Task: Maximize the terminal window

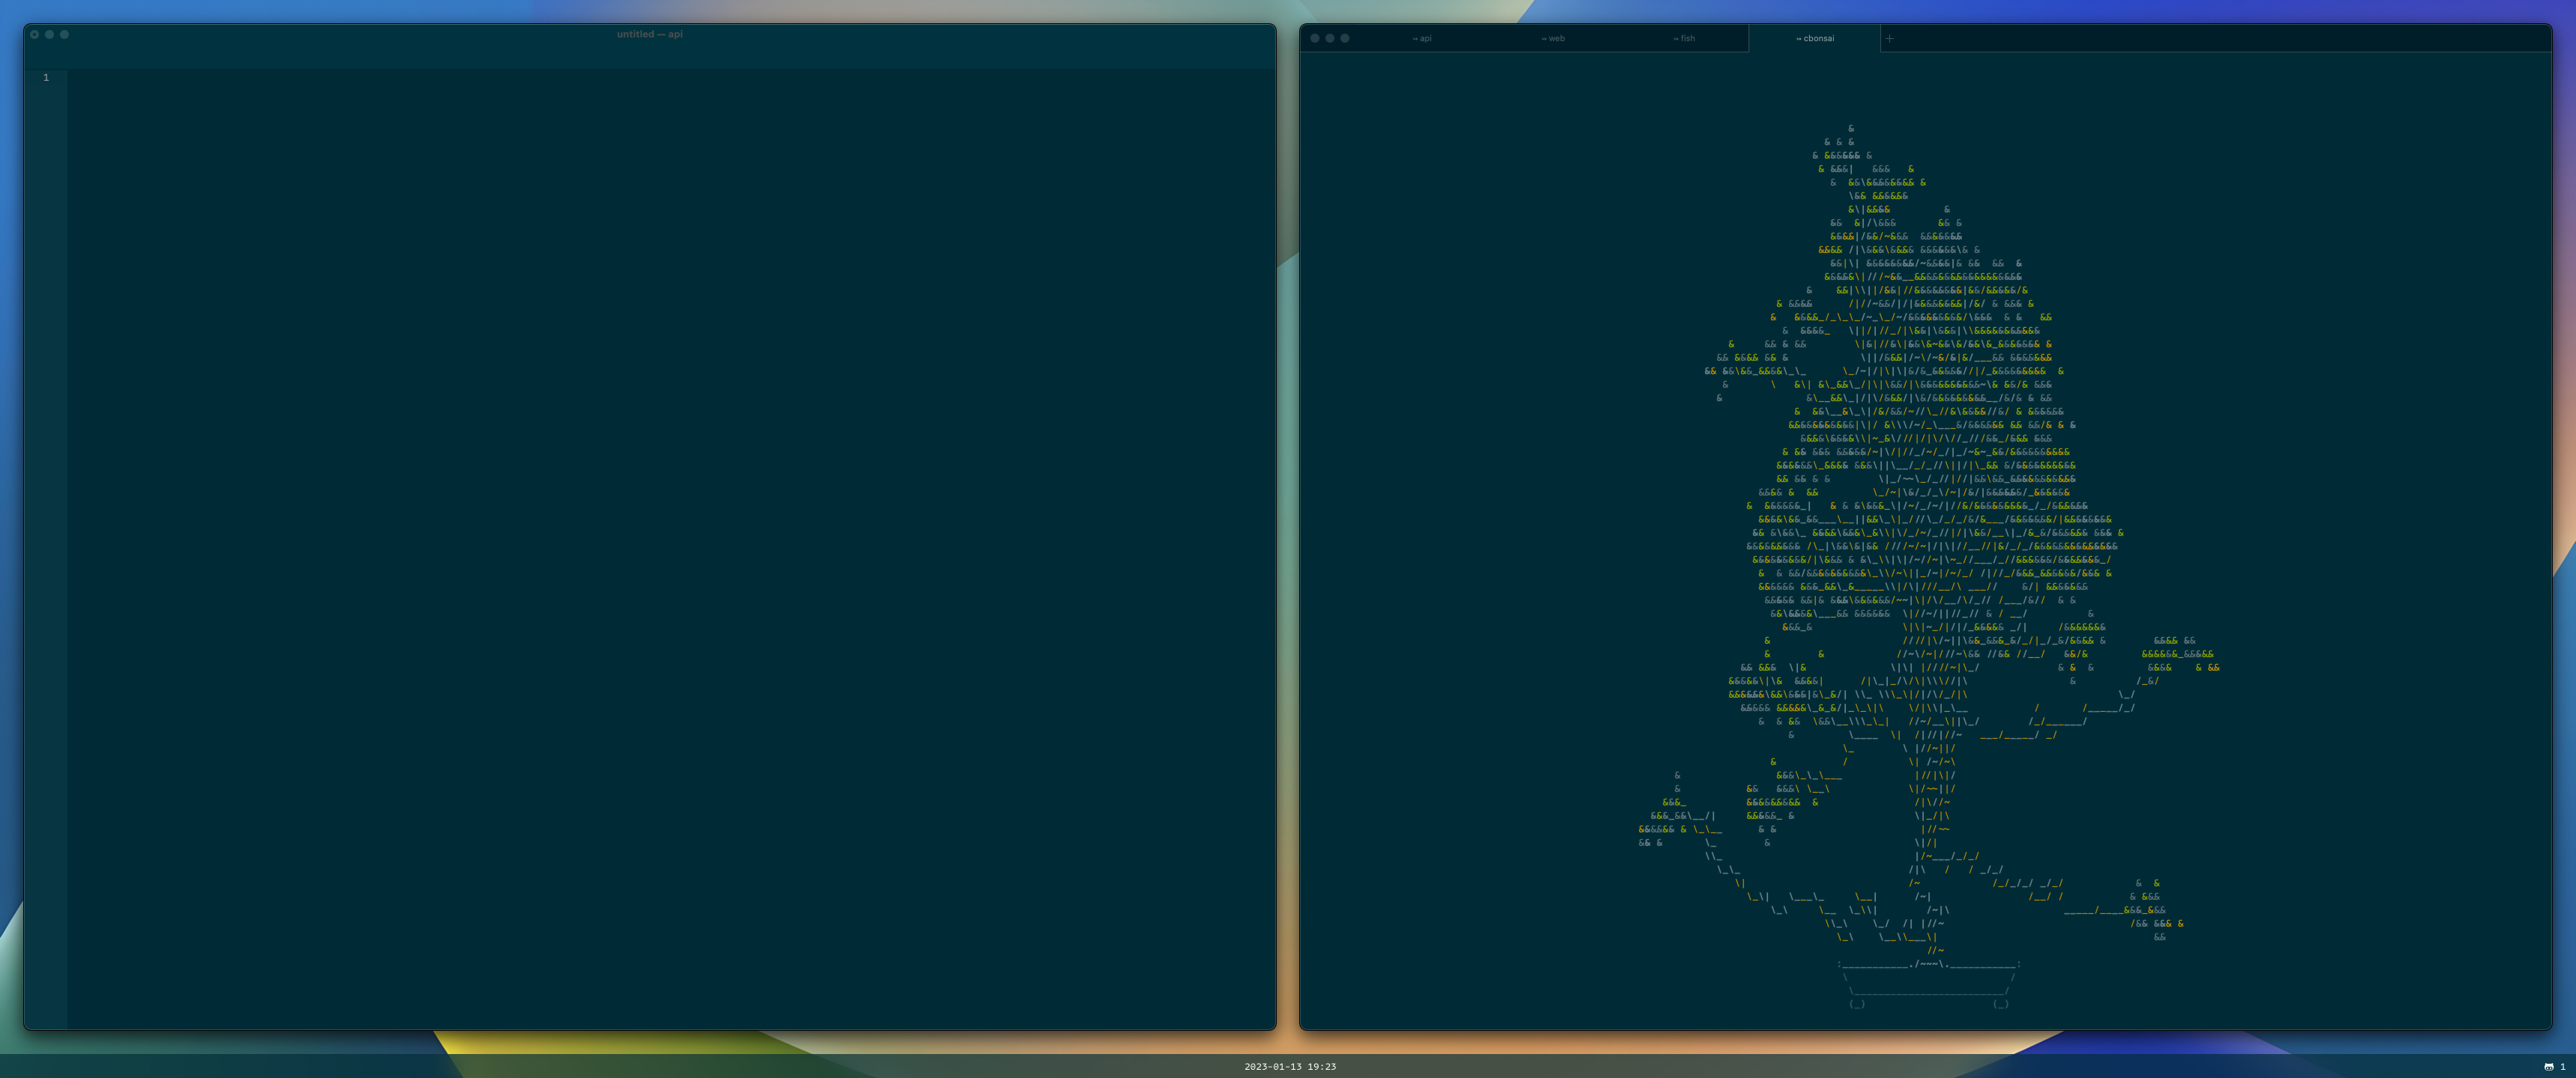Action: 1345,38
